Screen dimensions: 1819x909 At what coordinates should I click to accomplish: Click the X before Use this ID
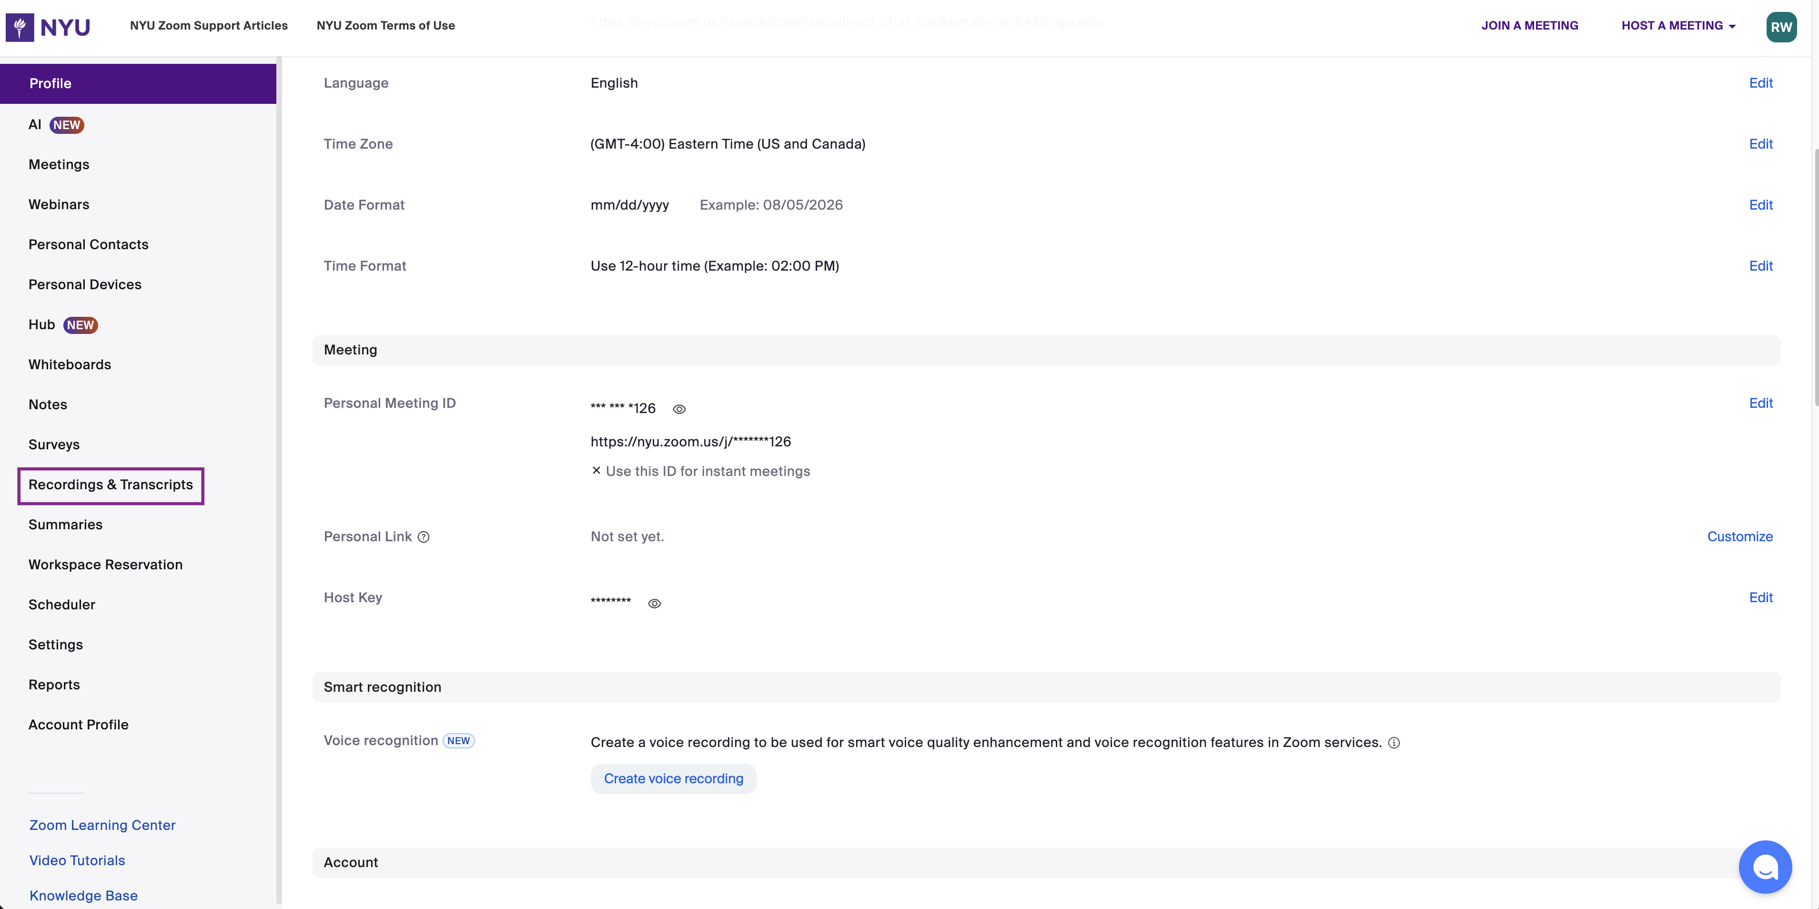click(596, 470)
